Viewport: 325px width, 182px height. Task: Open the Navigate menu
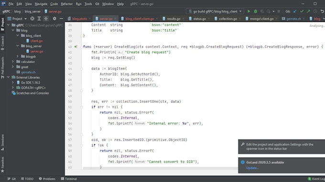pos(41,4)
